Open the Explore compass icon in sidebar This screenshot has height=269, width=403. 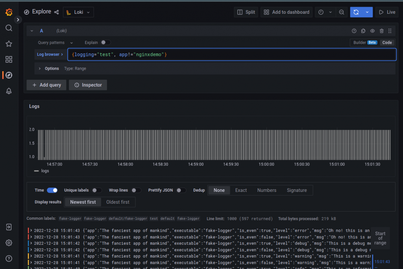pyautogui.click(x=9, y=75)
